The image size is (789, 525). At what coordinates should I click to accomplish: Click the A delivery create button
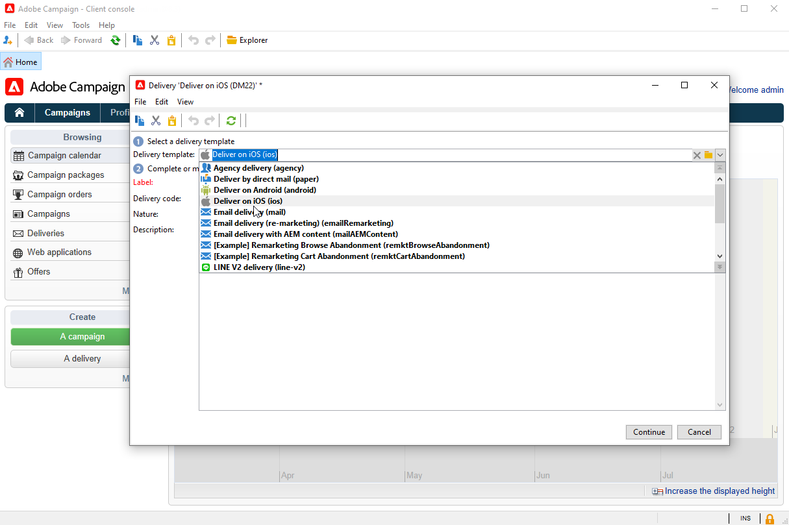coord(70,359)
